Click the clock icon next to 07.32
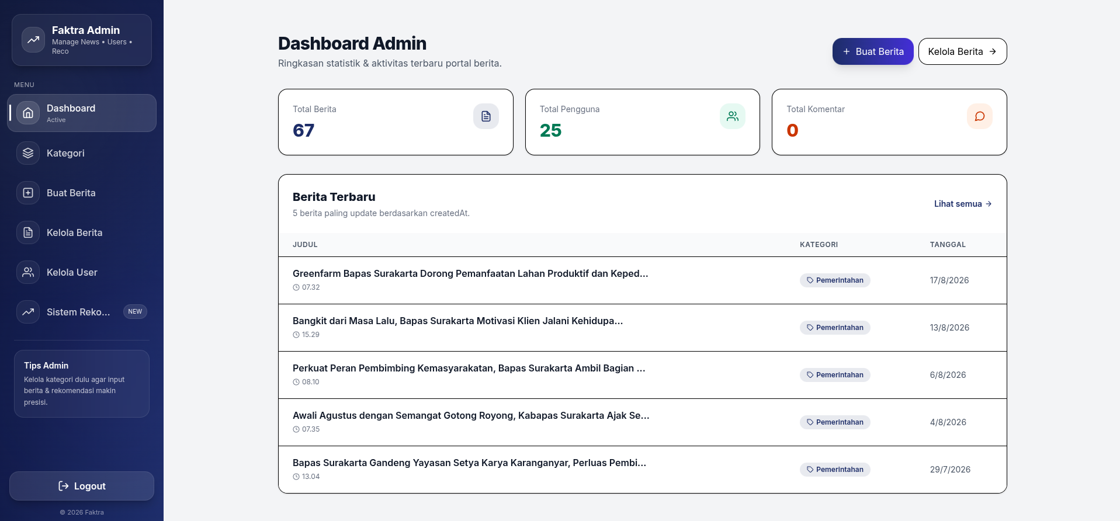 296,287
